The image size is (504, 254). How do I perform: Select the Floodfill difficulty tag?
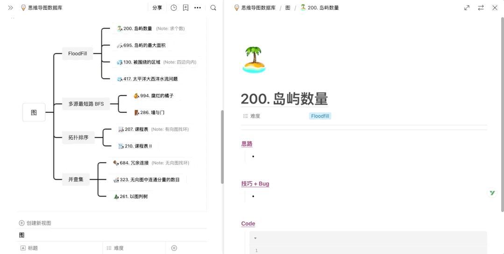(x=320, y=116)
